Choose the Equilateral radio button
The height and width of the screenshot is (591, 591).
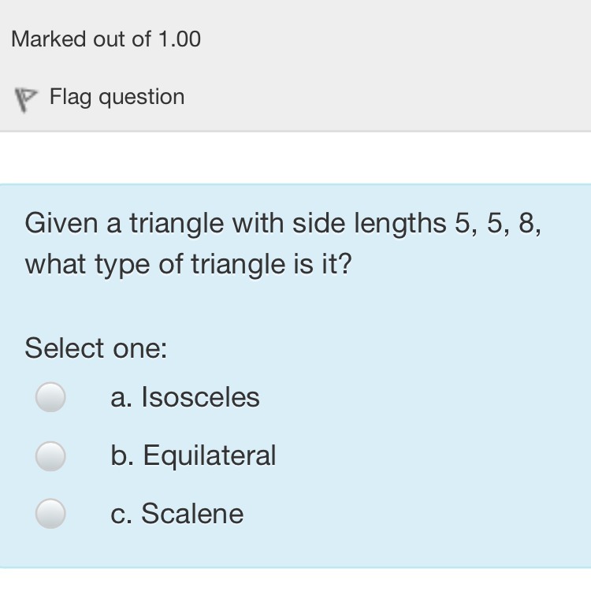tap(50, 455)
